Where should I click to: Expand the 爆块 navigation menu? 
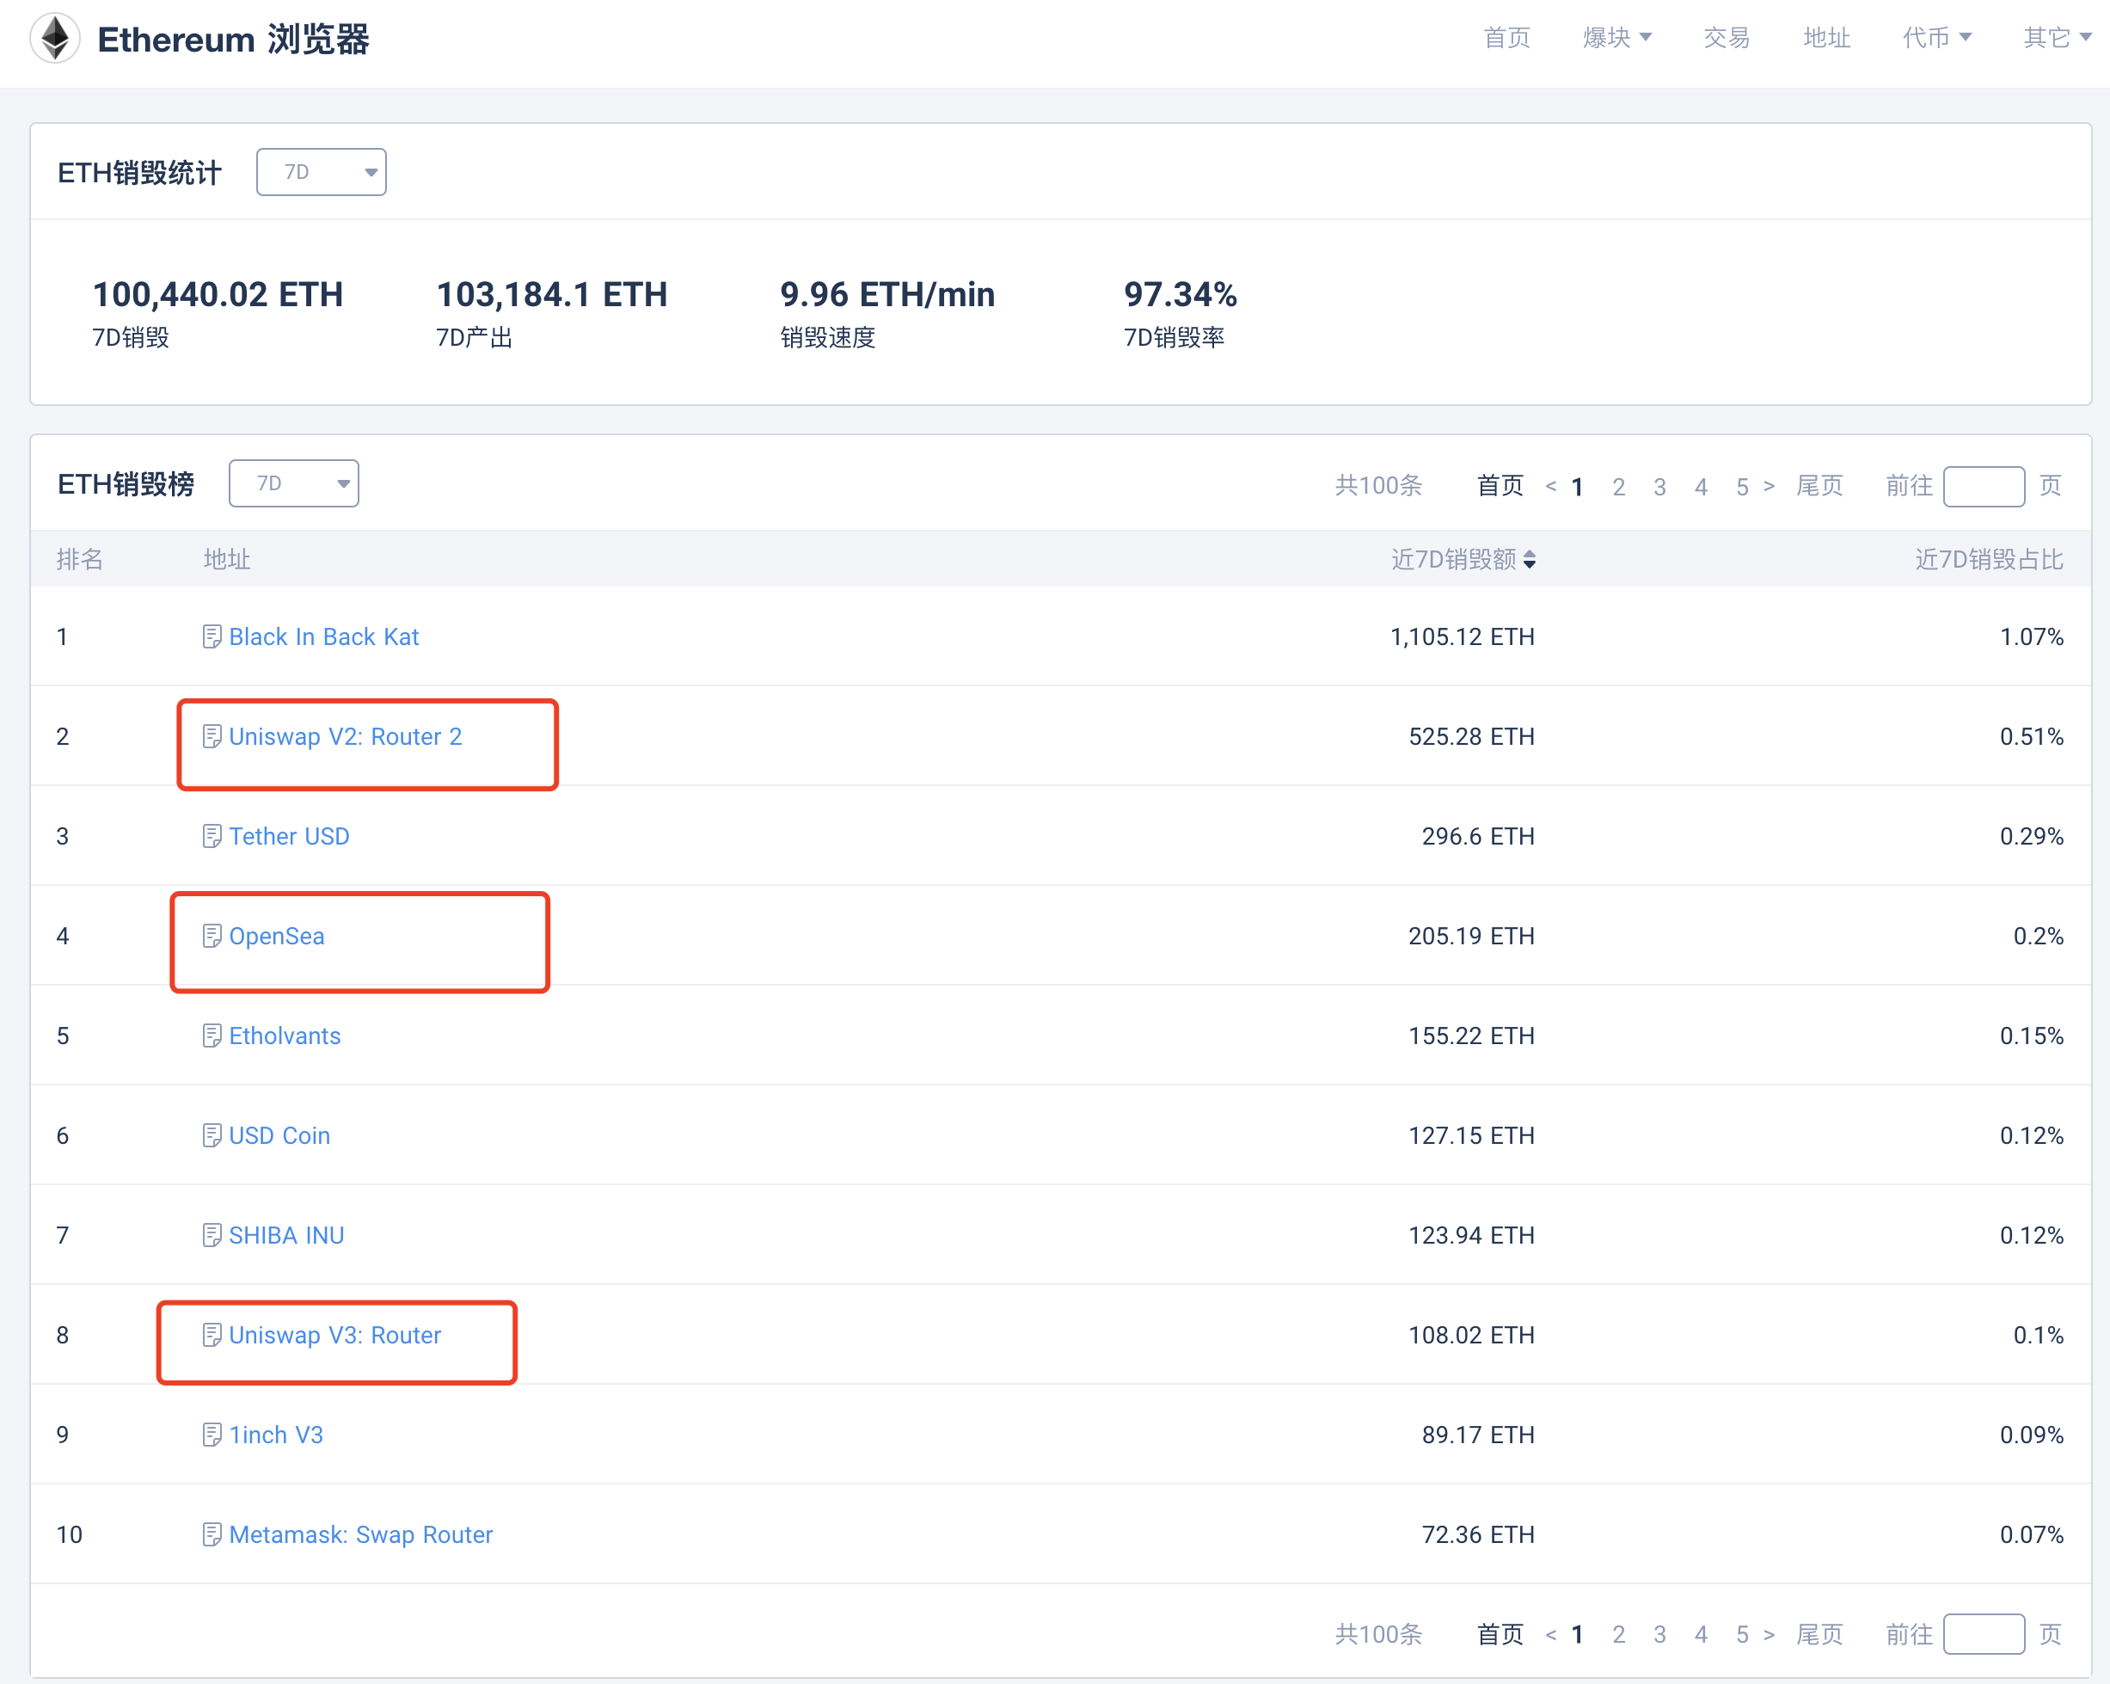pos(1616,38)
